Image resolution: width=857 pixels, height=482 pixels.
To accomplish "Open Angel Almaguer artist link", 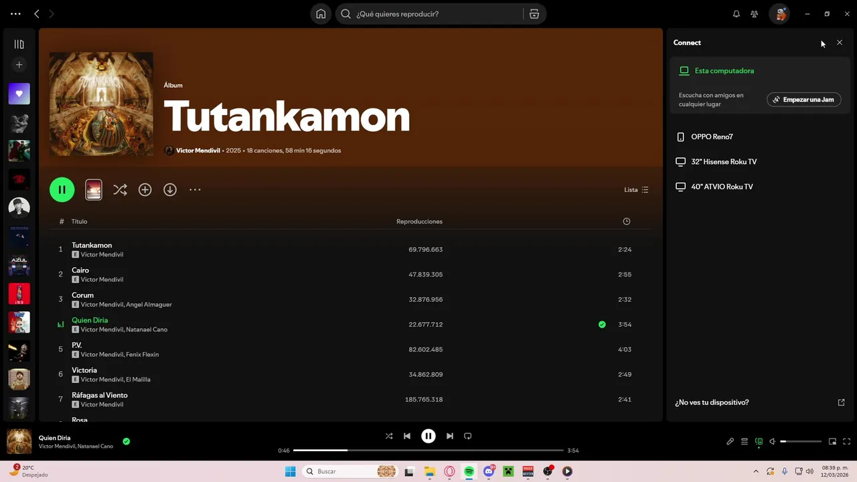I will [x=149, y=305].
